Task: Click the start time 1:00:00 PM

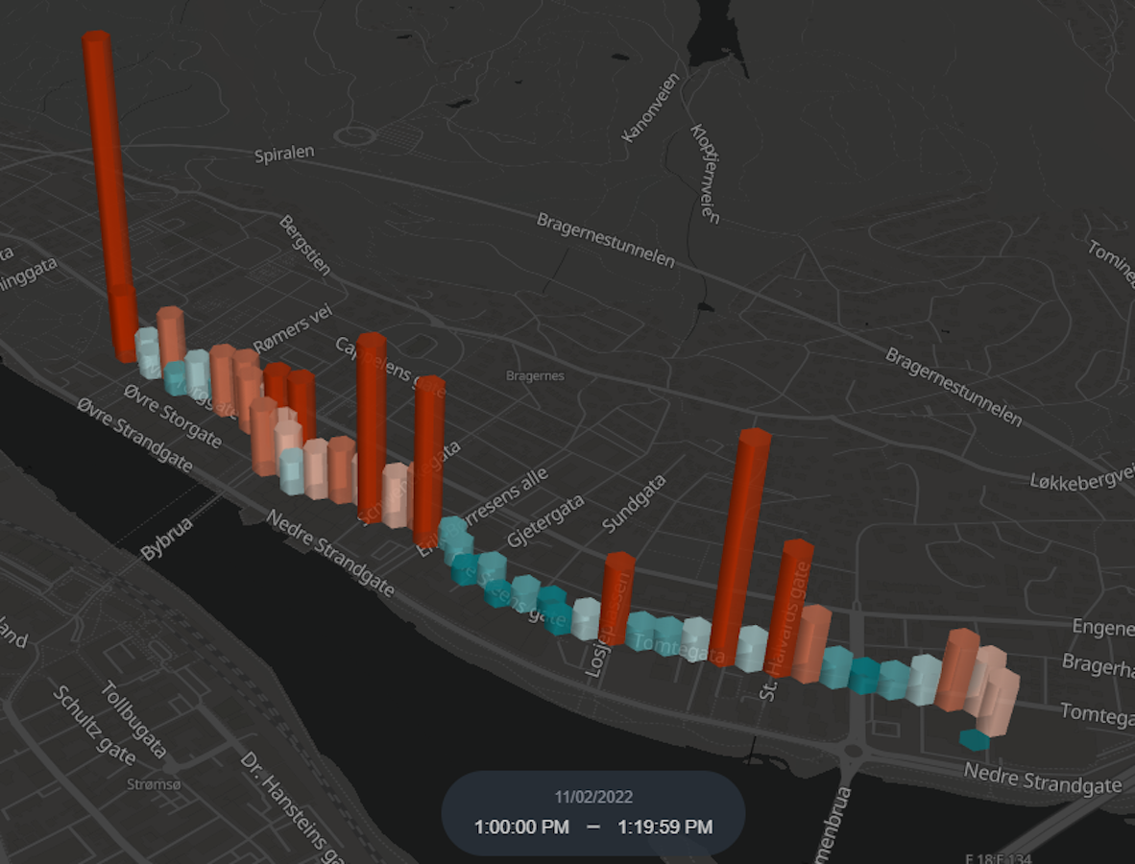Action: (521, 827)
